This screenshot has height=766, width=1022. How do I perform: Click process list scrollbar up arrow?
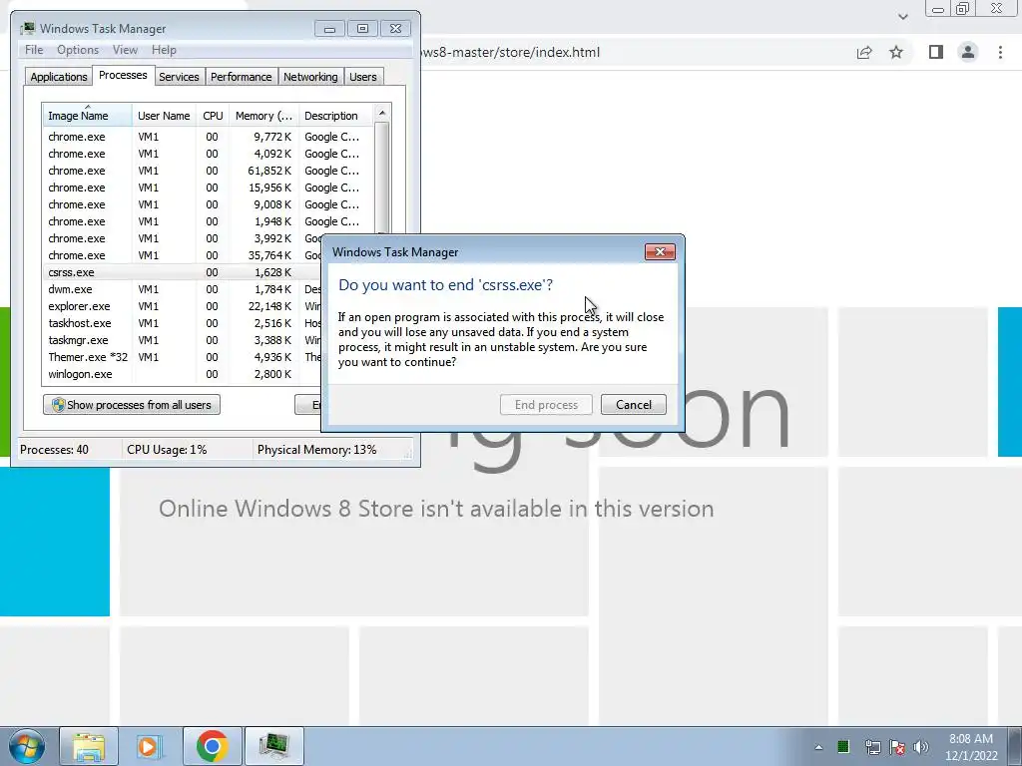(382, 113)
